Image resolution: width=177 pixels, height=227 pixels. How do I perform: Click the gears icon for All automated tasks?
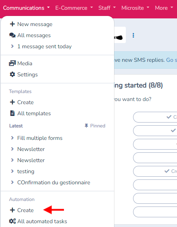pos(12,221)
